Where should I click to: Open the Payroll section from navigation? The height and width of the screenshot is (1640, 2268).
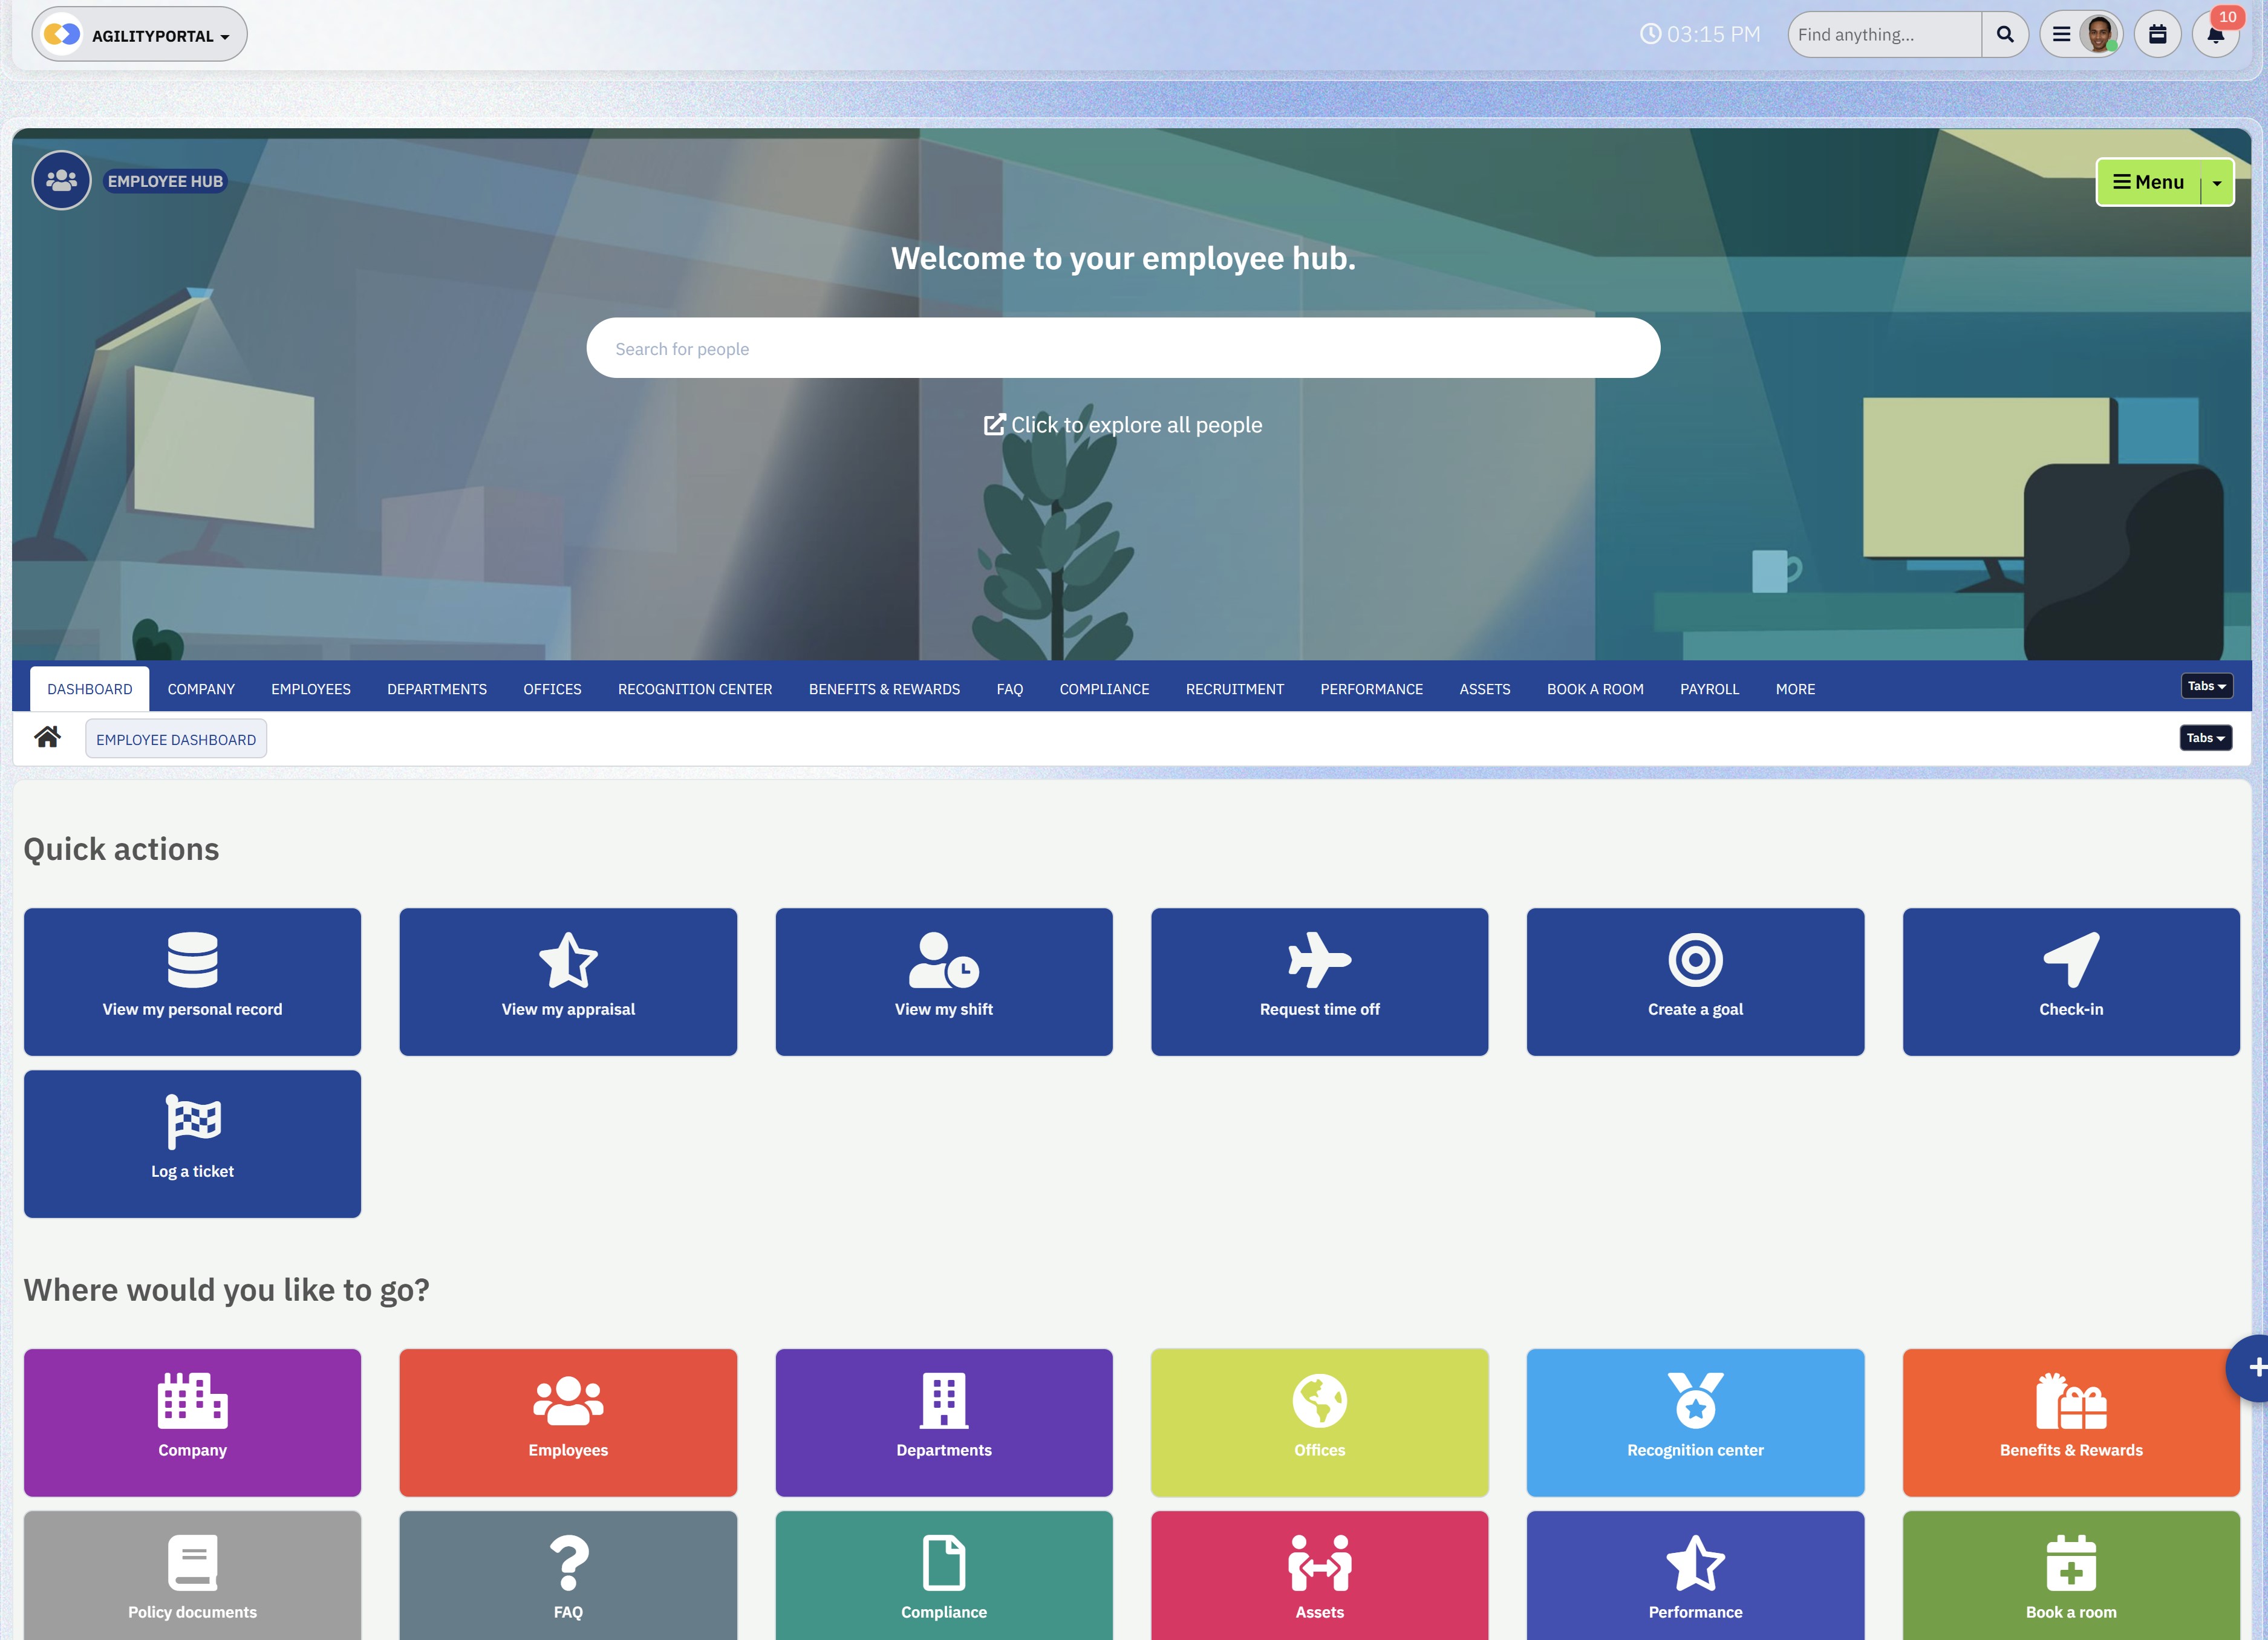1709,688
